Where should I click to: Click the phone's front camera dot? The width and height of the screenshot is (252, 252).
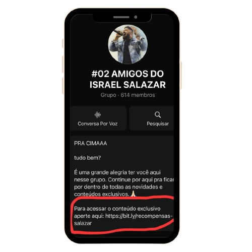(x=136, y=17)
